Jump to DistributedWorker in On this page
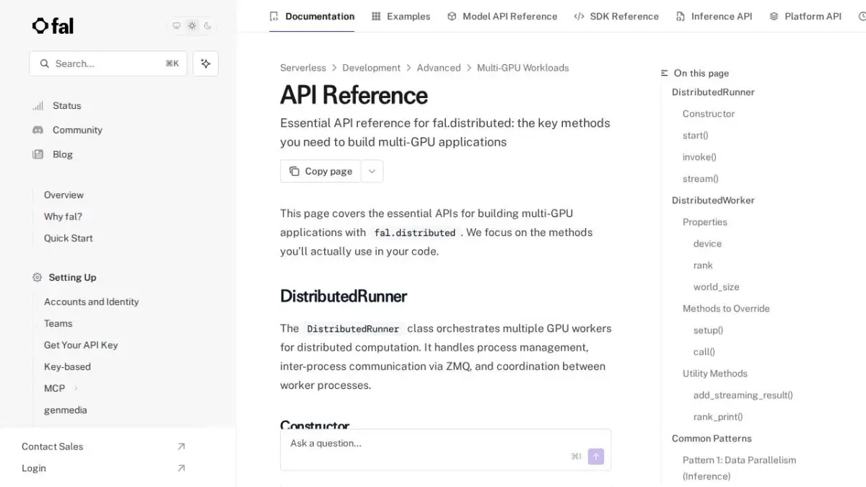 click(713, 201)
